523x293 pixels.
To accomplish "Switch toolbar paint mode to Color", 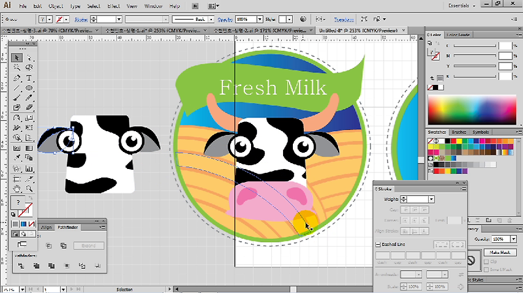I will click(x=15, y=224).
